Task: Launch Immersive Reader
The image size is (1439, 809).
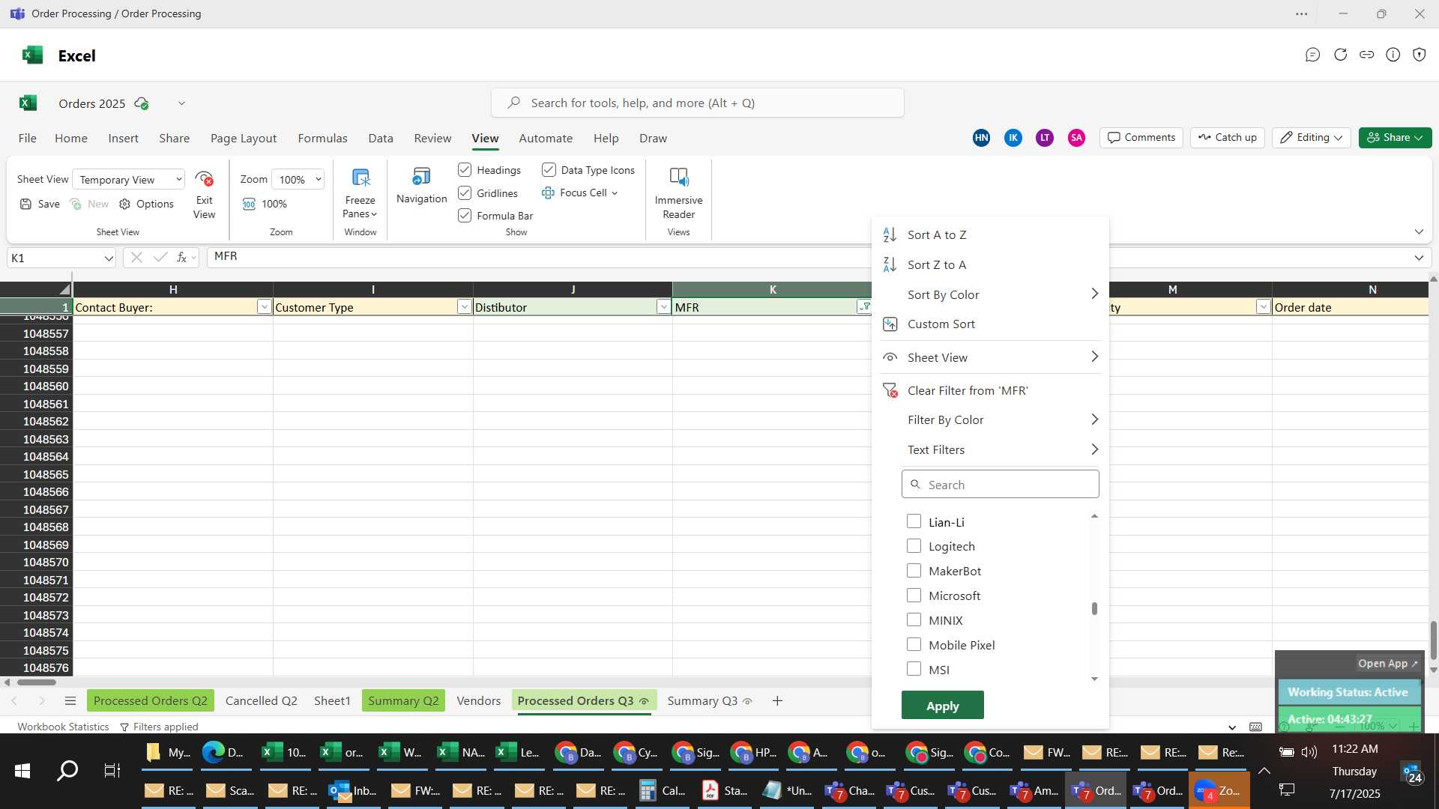Action: coord(678,178)
